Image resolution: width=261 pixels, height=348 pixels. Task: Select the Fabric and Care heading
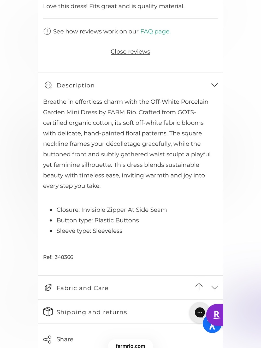[x=82, y=288]
